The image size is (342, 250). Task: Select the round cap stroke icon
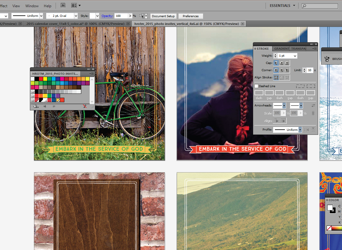[282, 63]
